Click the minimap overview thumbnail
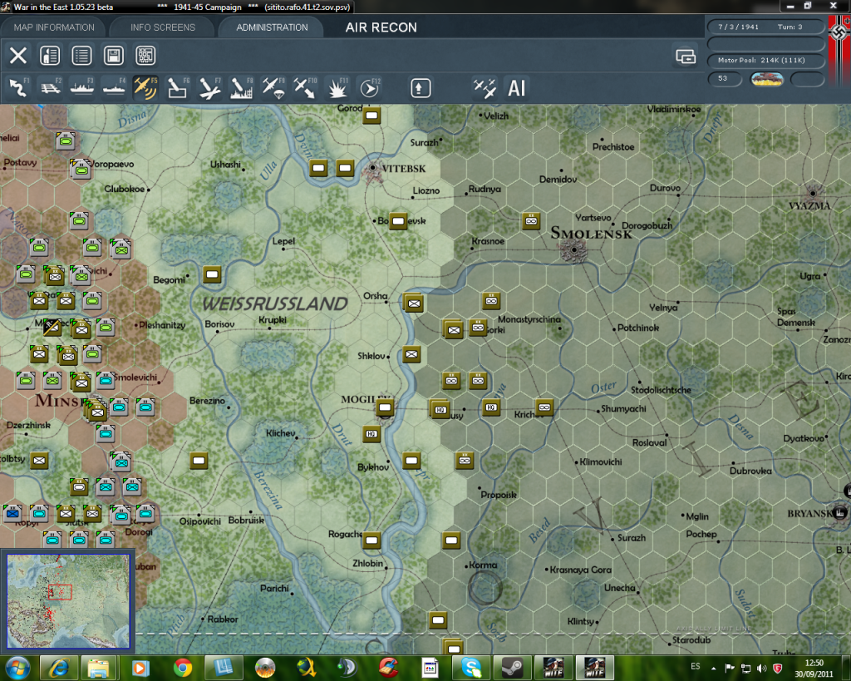 68,600
